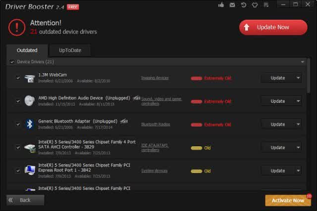Open Update dropdown arrow for Bluetooth Adapter
The width and height of the screenshot is (317, 211).
(x=298, y=124)
